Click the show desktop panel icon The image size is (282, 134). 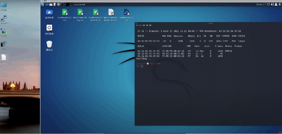click(47, 4)
